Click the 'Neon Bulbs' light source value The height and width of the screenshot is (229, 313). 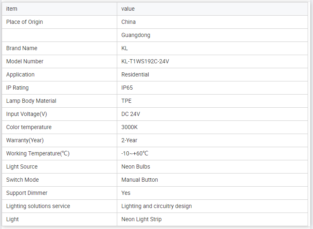point(136,167)
